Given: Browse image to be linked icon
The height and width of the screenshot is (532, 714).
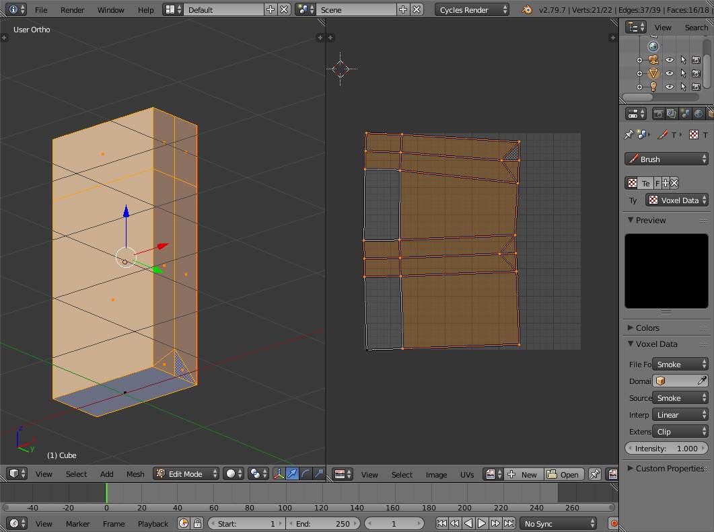Looking at the screenshot, I should pyautogui.click(x=493, y=474).
